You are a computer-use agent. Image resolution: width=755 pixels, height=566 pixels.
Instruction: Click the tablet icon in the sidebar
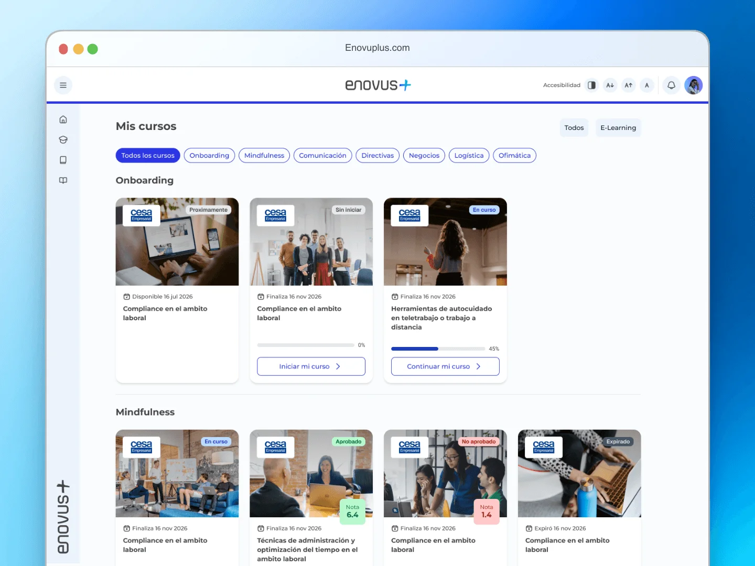63,160
